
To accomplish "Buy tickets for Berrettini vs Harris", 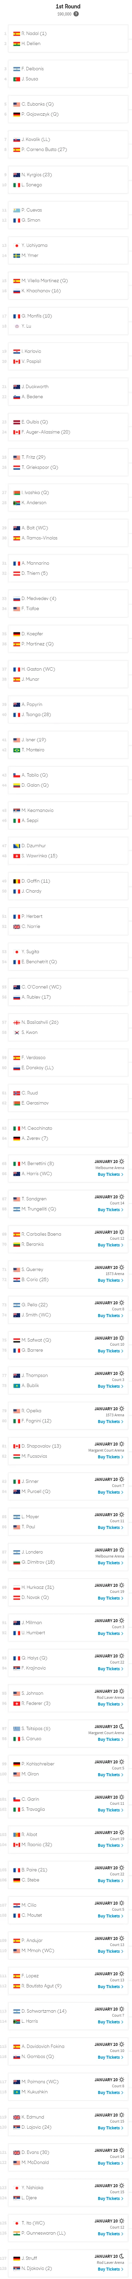I will pyautogui.click(x=110, y=1174).
